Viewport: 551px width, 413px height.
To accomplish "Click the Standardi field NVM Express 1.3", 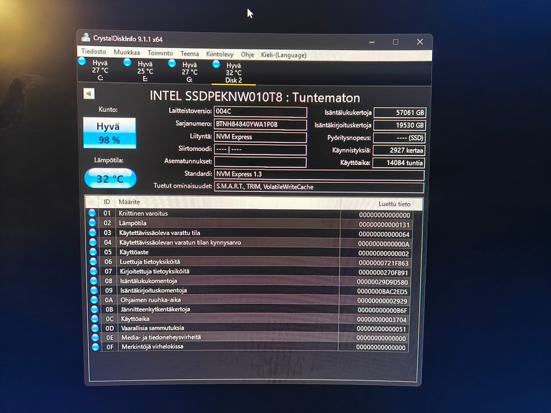I will pos(319,174).
